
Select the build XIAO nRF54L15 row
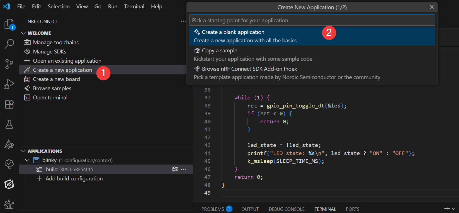(x=106, y=169)
